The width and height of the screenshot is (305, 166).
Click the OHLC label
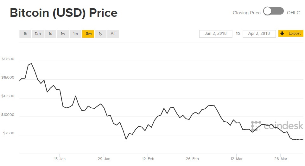(x=293, y=13)
